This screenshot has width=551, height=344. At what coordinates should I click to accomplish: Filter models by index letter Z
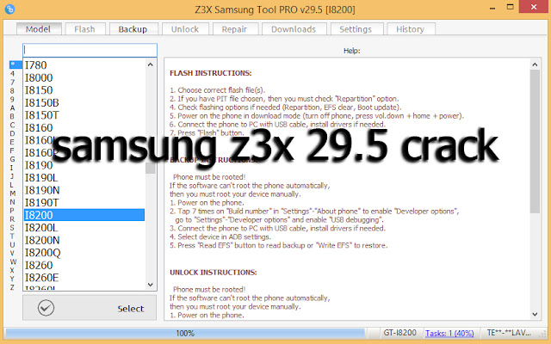click(x=12, y=287)
